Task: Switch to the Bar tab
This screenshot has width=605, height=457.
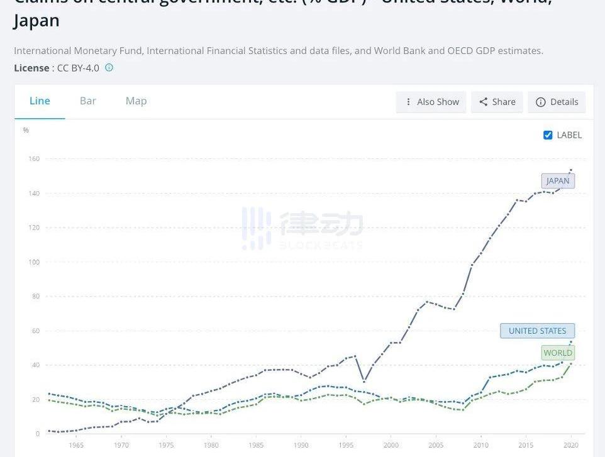Action: (x=87, y=101)
